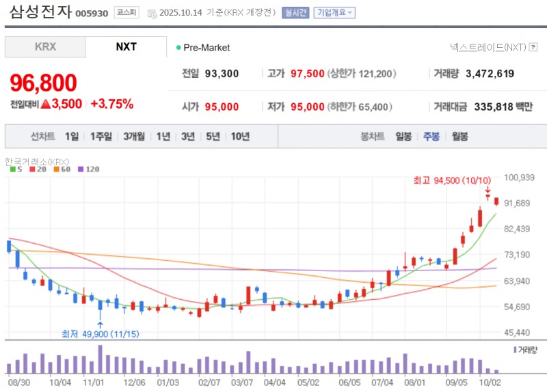Open the 기업개요 dropdown
The width and height of the screenshot is (547, 390).
[334, 13]
